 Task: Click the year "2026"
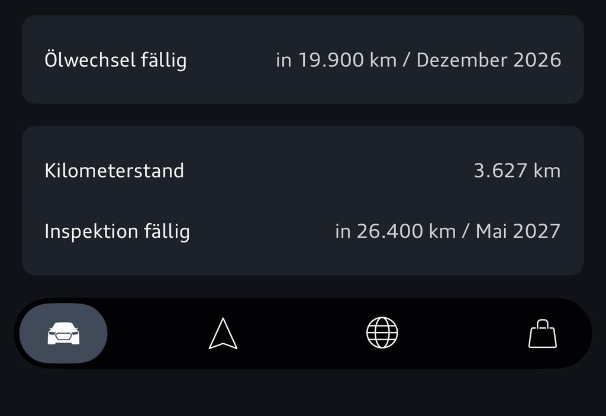point(537,60)
